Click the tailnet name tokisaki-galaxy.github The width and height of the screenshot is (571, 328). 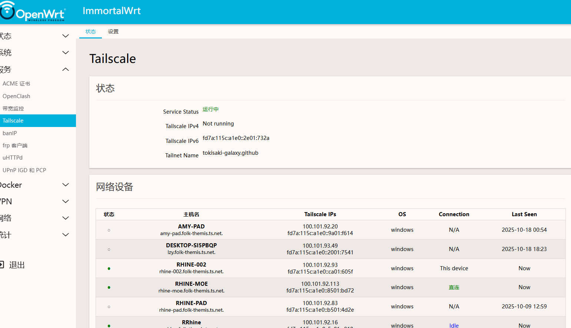coord(230,153)
